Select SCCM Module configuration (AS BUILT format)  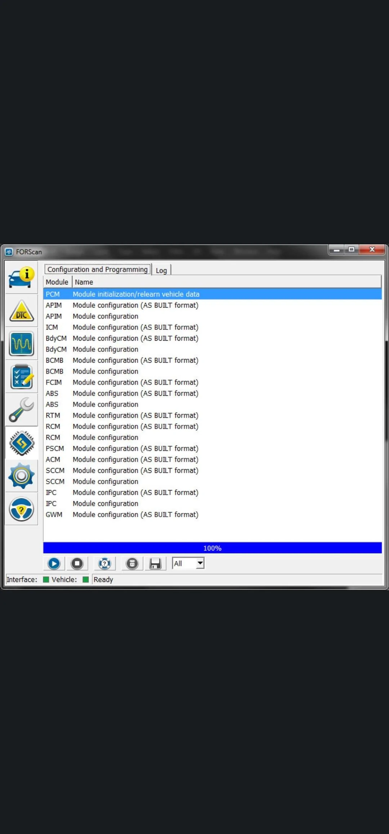(x=213, y=470)
